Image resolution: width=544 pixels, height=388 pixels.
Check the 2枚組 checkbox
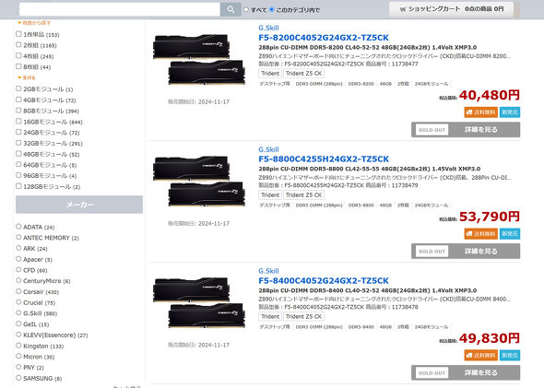18,45
